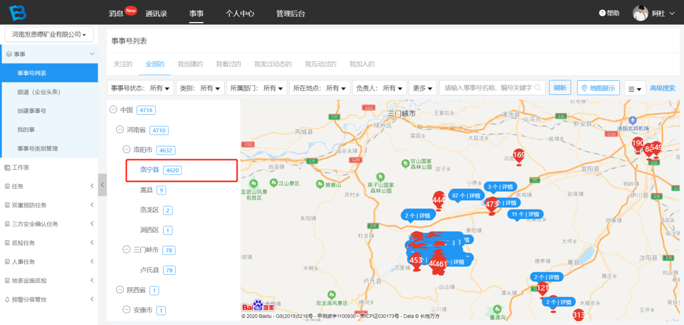Click the app logo in the header
684x325 pixels.
17,13
